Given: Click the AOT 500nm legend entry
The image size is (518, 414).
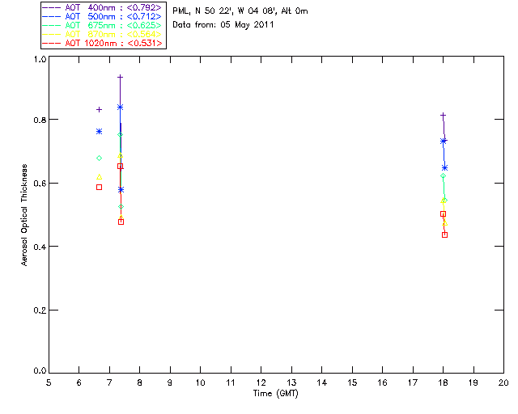Looking at the screenshot, I should [103, 16].
